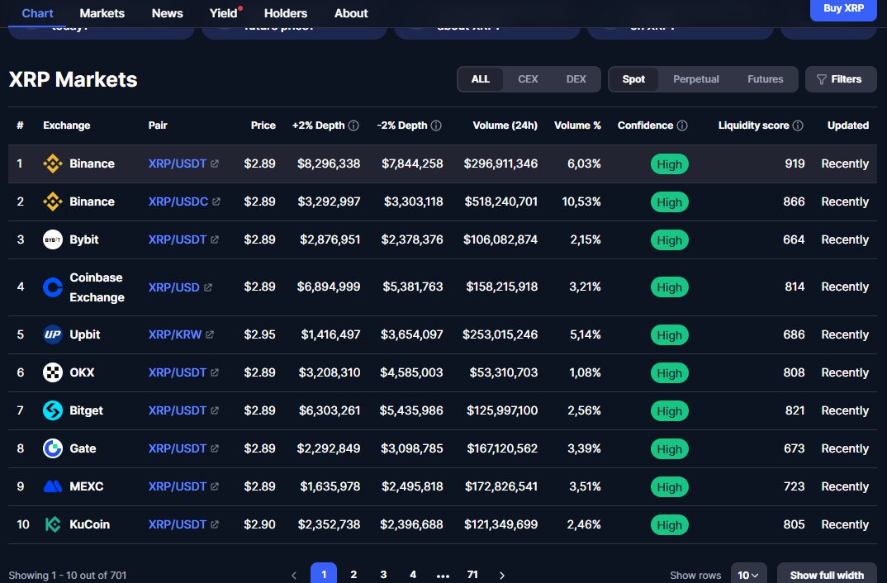Open the Filters panel
Screen dimensions: 887x583
point(841,79)
